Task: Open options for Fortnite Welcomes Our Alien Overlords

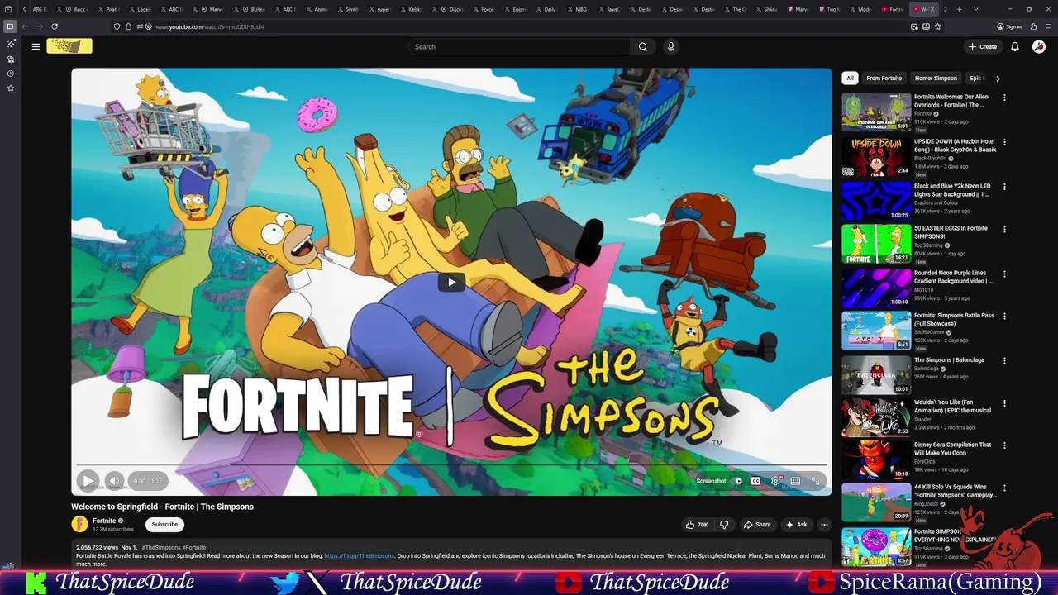Action: [x=1004, y=98]
